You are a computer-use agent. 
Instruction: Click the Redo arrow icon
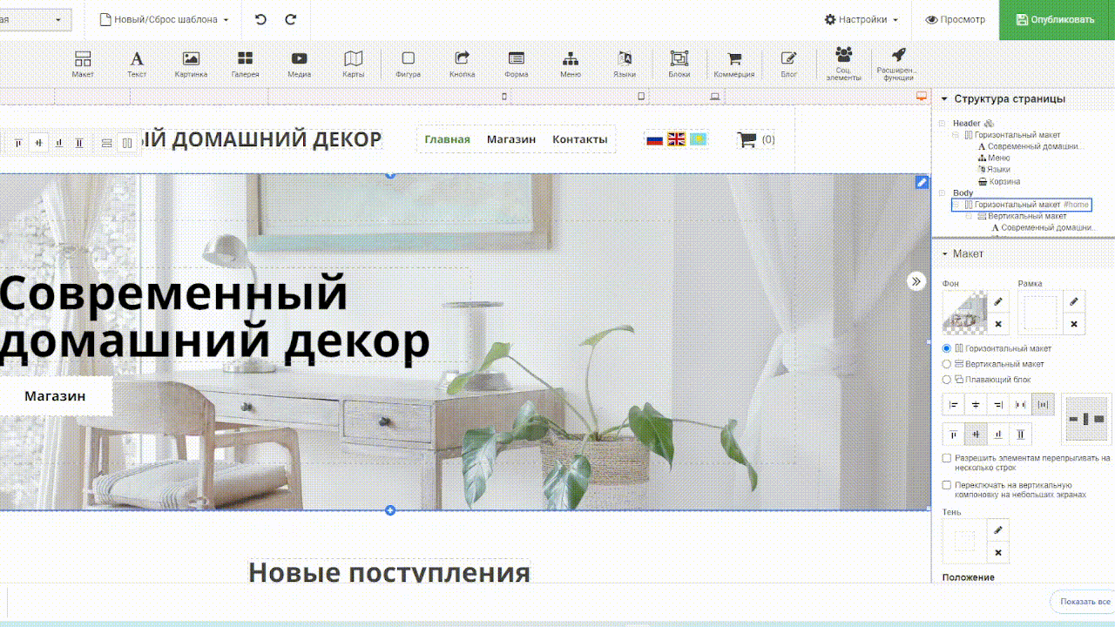[x=291, y=19]
